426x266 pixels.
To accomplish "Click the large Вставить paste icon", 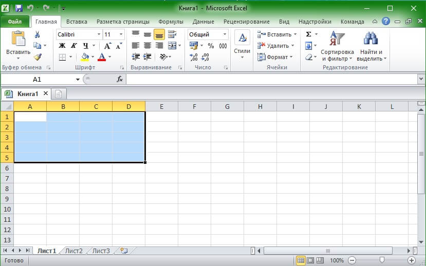I will coord(18,39).
